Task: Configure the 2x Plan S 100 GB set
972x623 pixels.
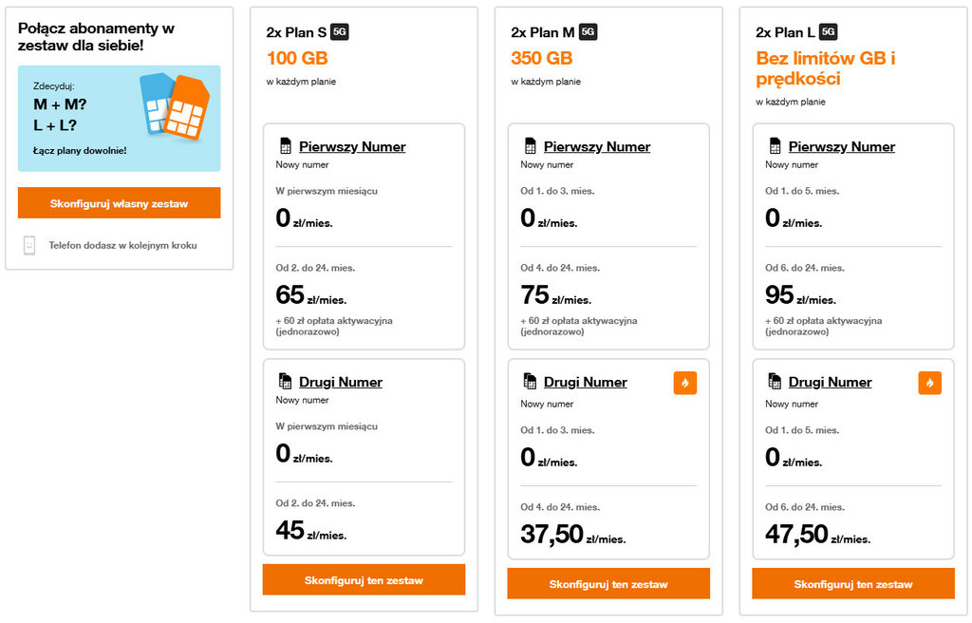Action: click(364, 579)
